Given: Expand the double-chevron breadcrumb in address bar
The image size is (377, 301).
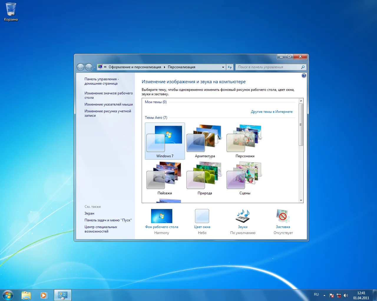Looking at the screenshot, I should tap(105, 67).
